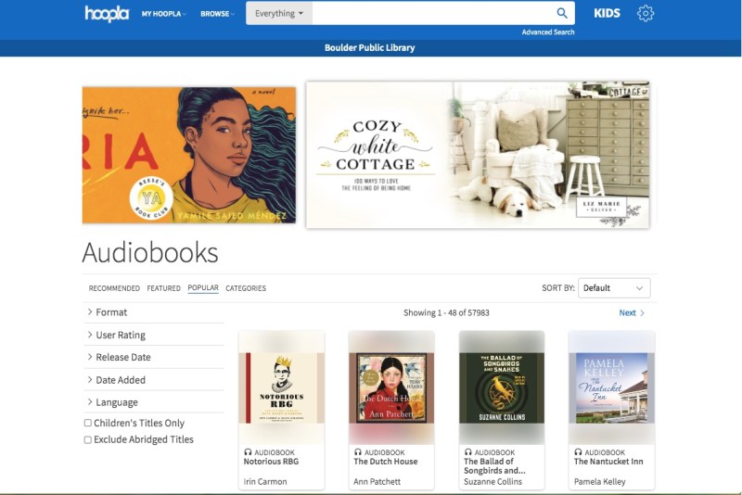Screen dimensions: 742x495
Task: Expand the Release Date filter
Action: [153, 357]
